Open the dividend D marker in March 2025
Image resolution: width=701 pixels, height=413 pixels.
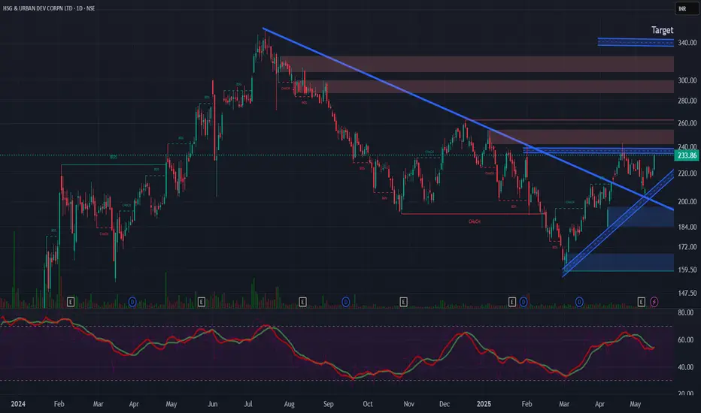579,303
